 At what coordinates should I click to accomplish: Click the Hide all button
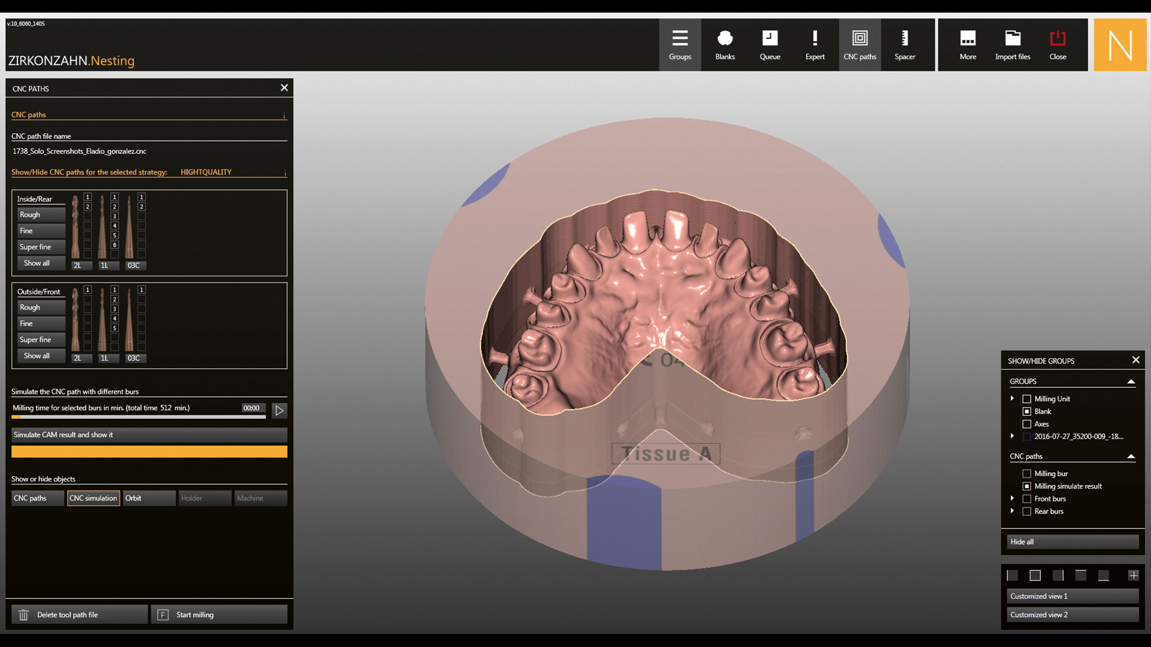click(1072, 542)
